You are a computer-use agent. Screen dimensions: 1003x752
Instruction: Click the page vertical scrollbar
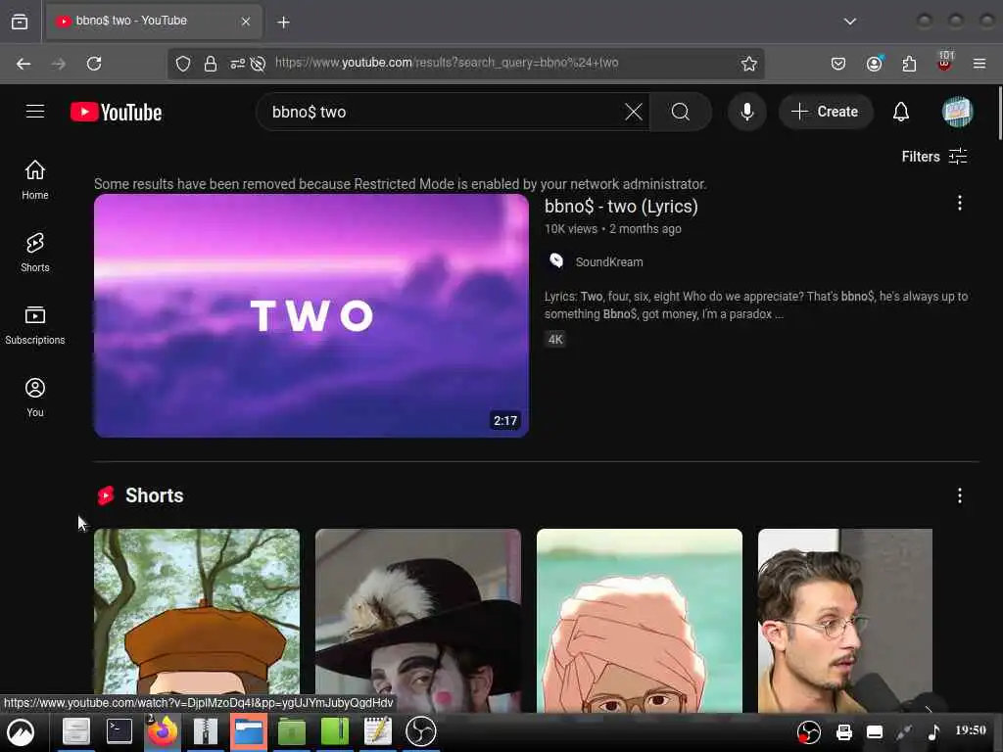998,114
